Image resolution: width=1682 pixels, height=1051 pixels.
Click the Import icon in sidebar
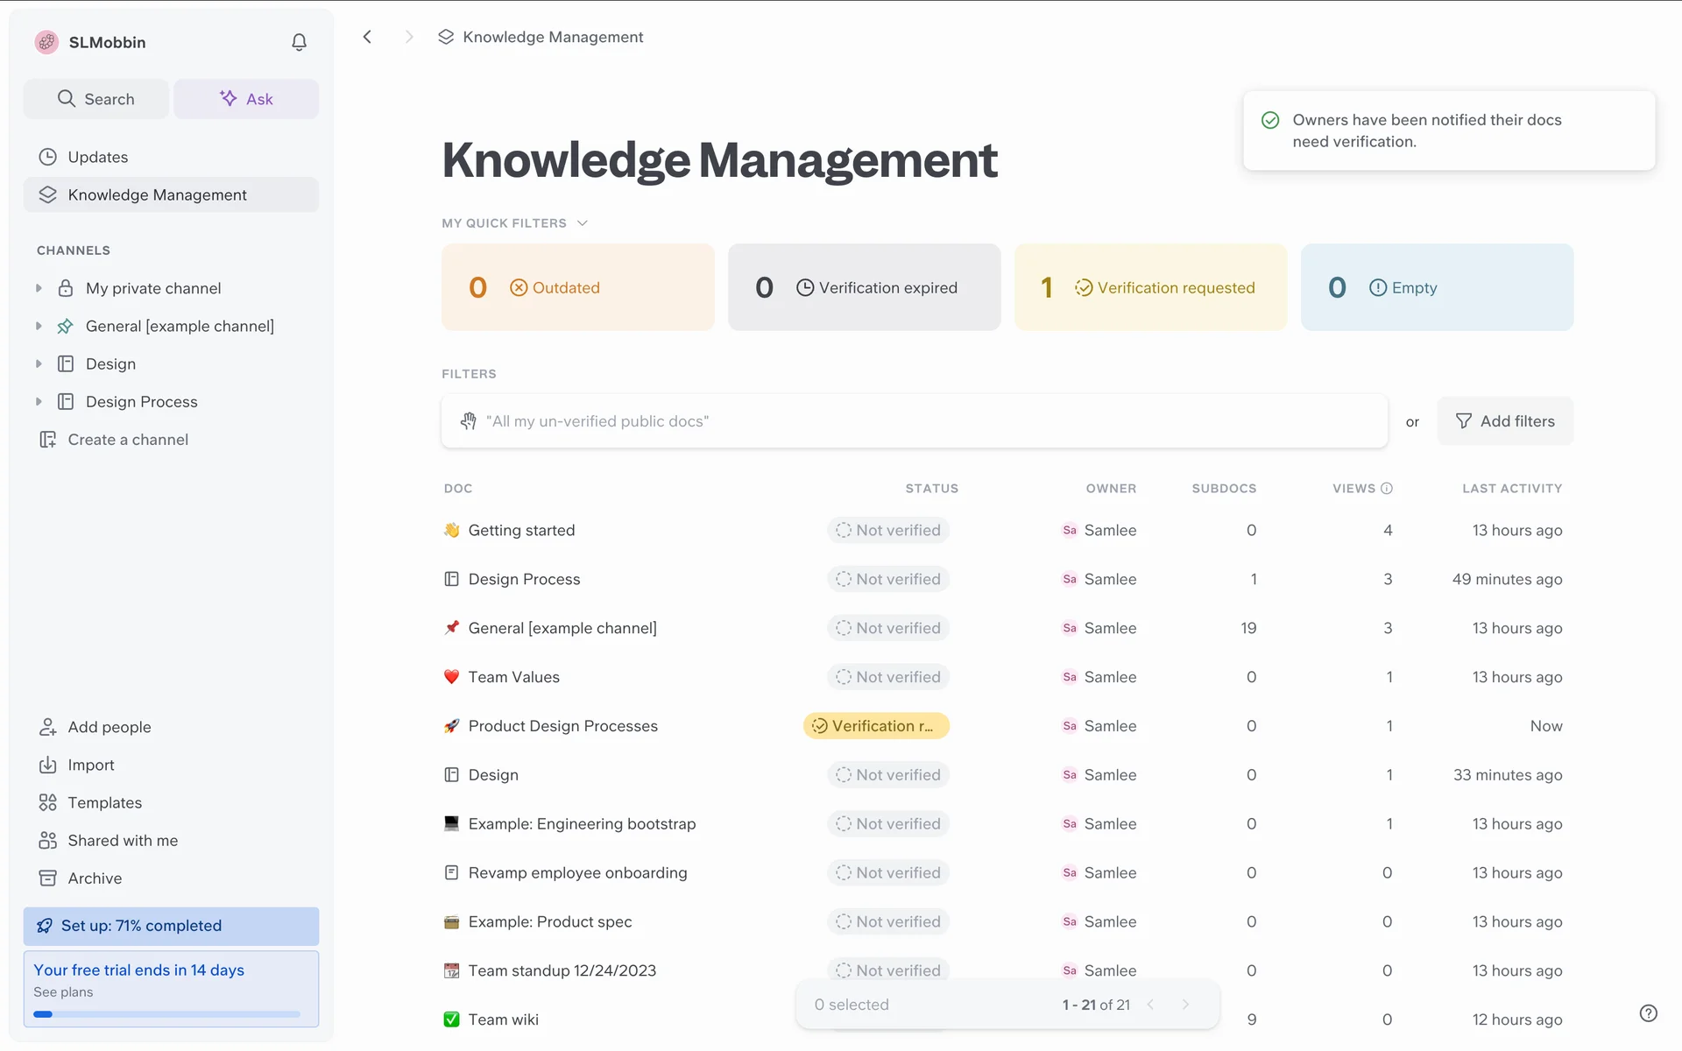pyautogui.click(x=47, y=765)
